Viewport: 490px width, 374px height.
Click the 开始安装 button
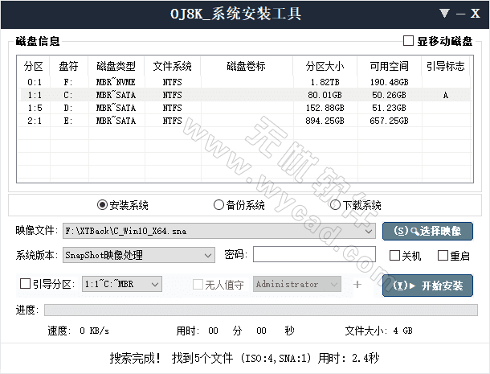coord(427,286)
